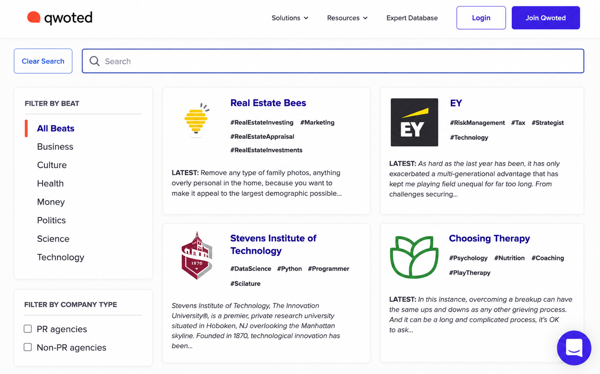Open the EY title link
This screenshot has width=600, height=374.
[x=456, y=103]
